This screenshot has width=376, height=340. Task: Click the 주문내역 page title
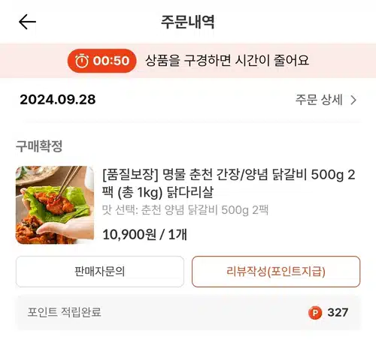(188, 22)
